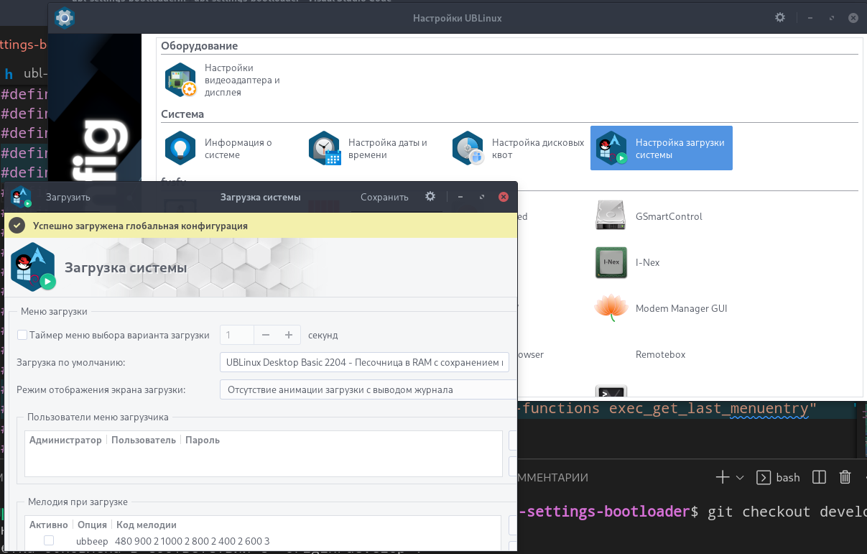This screenshot has height=554, width=867.
Task: Click Сохранить to save boot configuration
Action: pos(384,197)
